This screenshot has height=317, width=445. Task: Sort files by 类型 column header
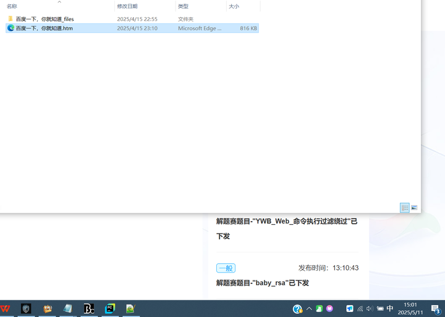click(x=183, y=6)
